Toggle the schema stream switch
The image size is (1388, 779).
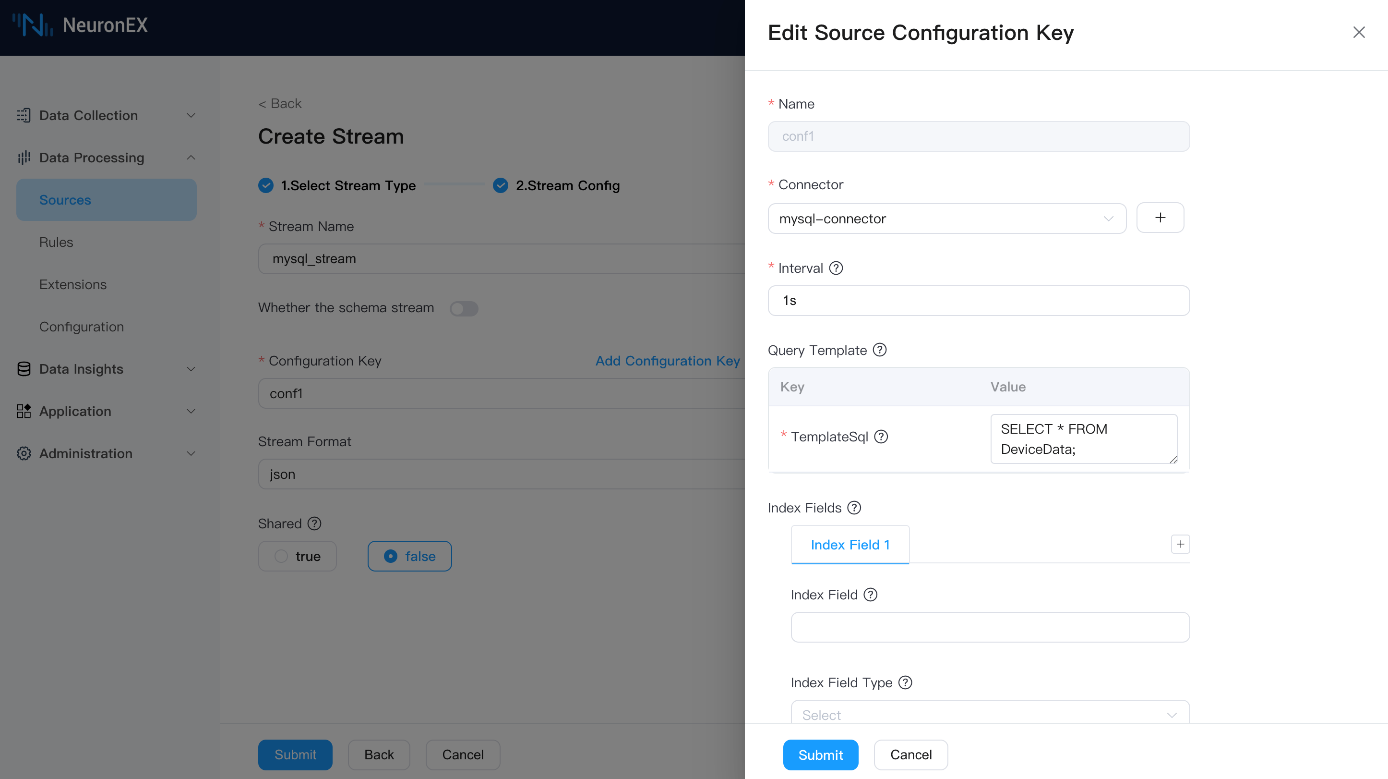(x=464, y=308)
